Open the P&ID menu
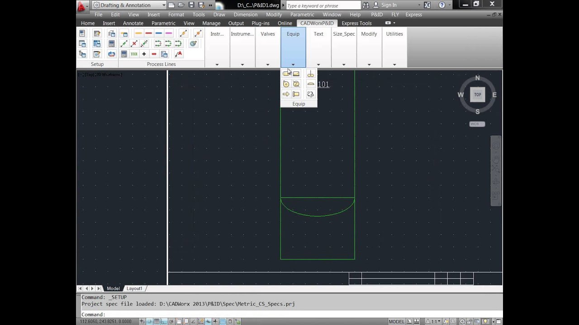The height and width of the screenshot is (325, 579). [x=377, y=14]
